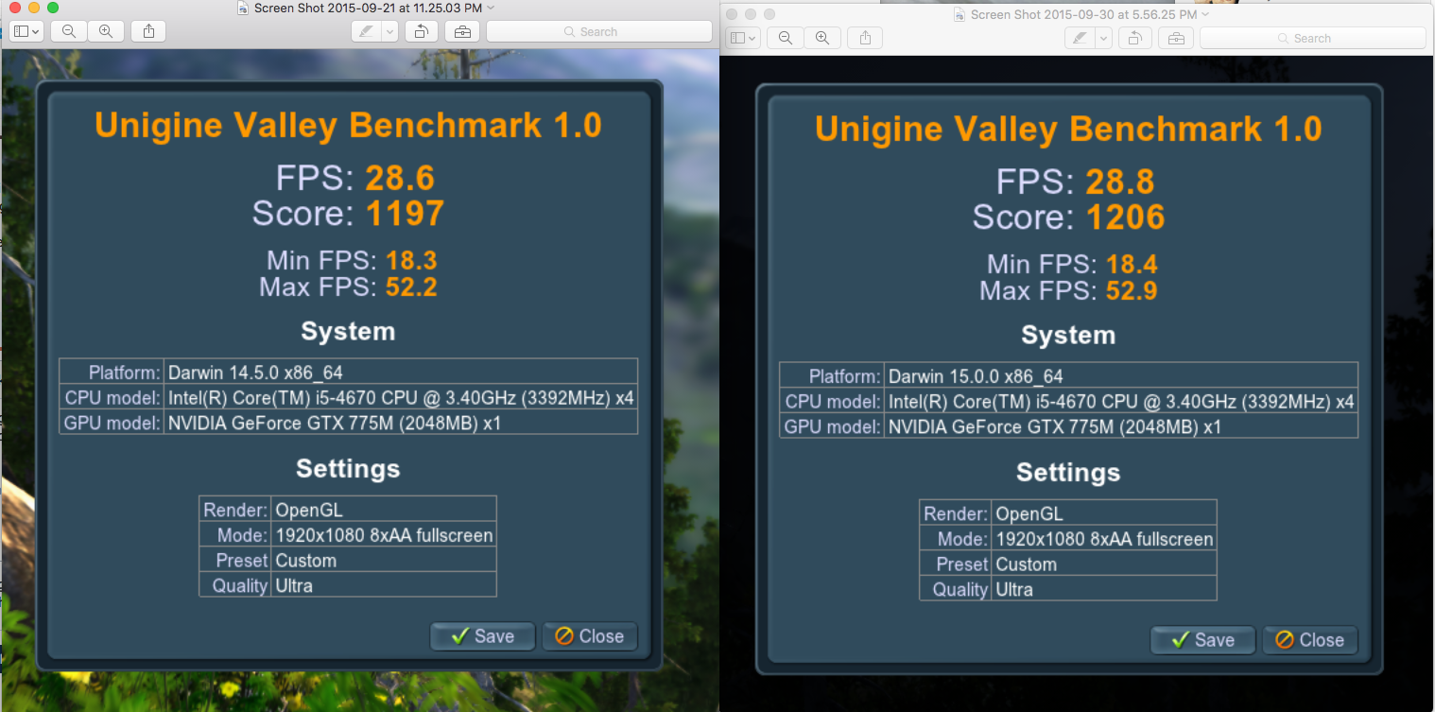
Task: Click the Max FPS value 52.2
Action: 411,287
